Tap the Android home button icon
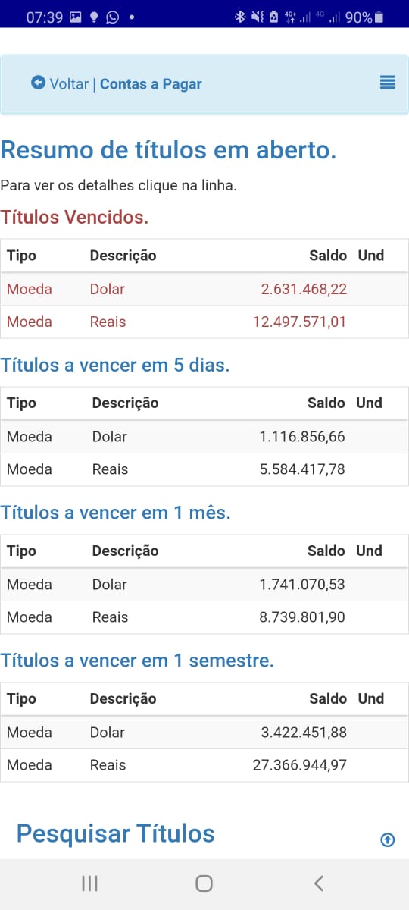This screenshot has height=910, width=409. pyautogui.click(x=204, y=883)
